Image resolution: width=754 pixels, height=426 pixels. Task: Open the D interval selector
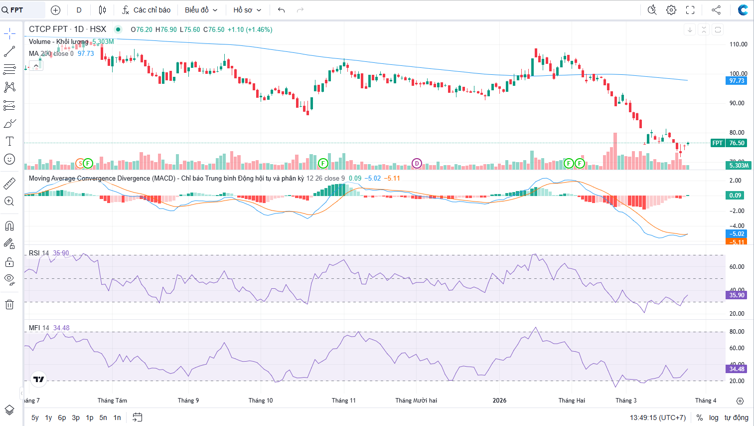79,10
